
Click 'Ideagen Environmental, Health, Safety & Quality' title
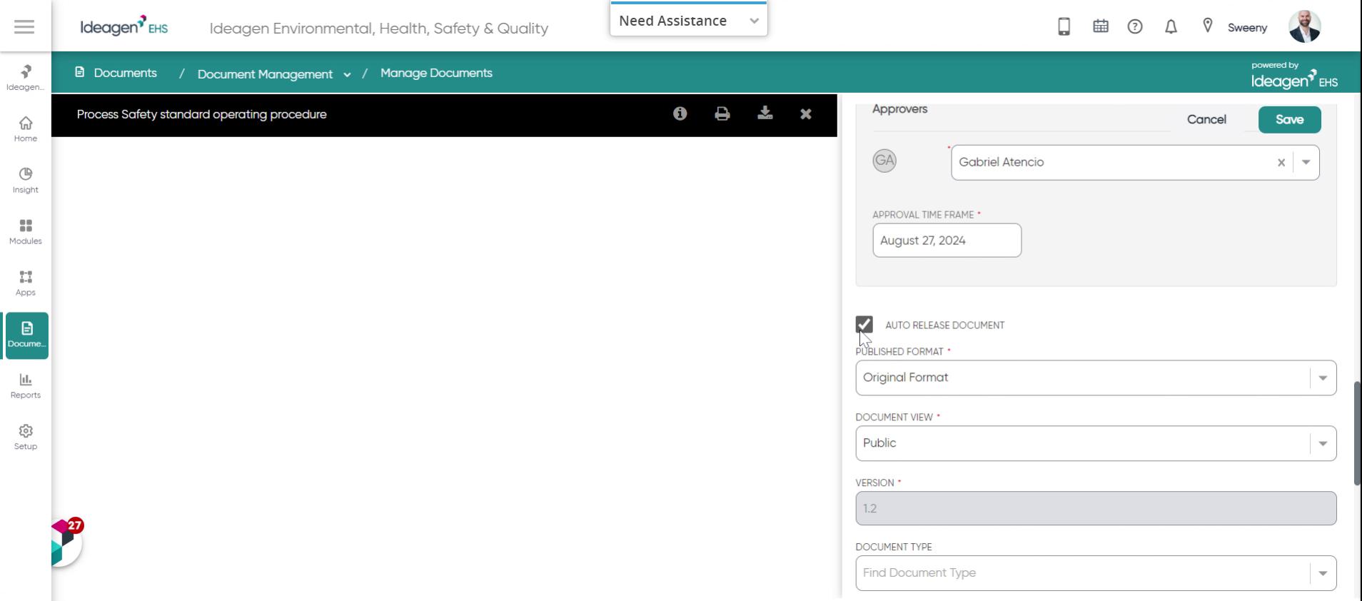coord(379,29)
